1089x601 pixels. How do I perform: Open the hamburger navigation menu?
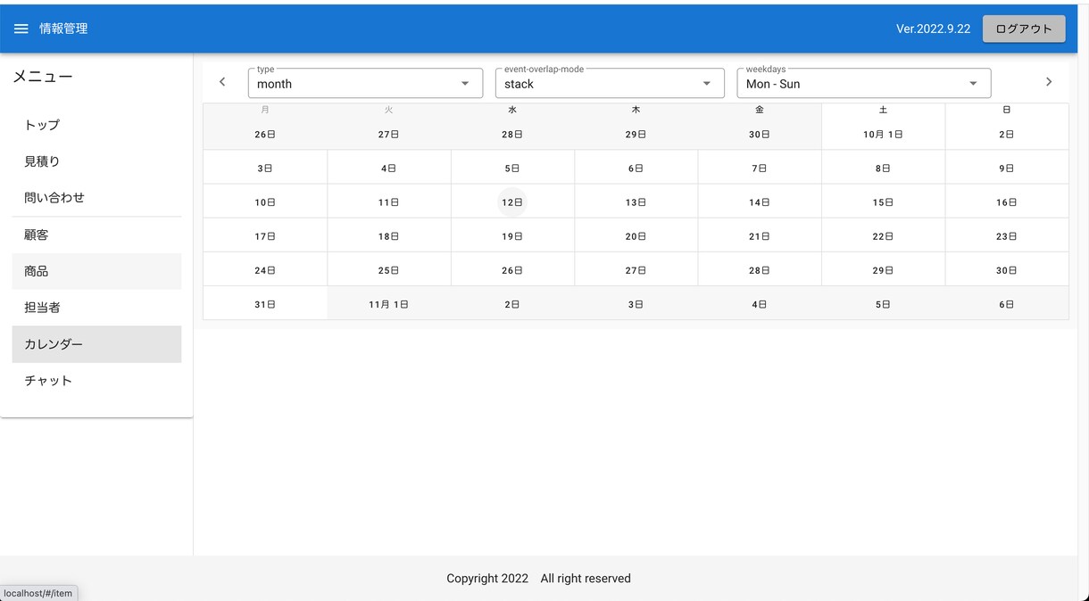point(21,29)
